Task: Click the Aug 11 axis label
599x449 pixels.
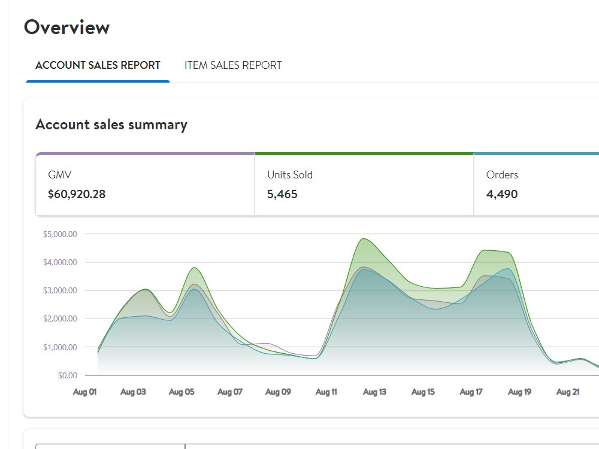Action: coord(326,392)
